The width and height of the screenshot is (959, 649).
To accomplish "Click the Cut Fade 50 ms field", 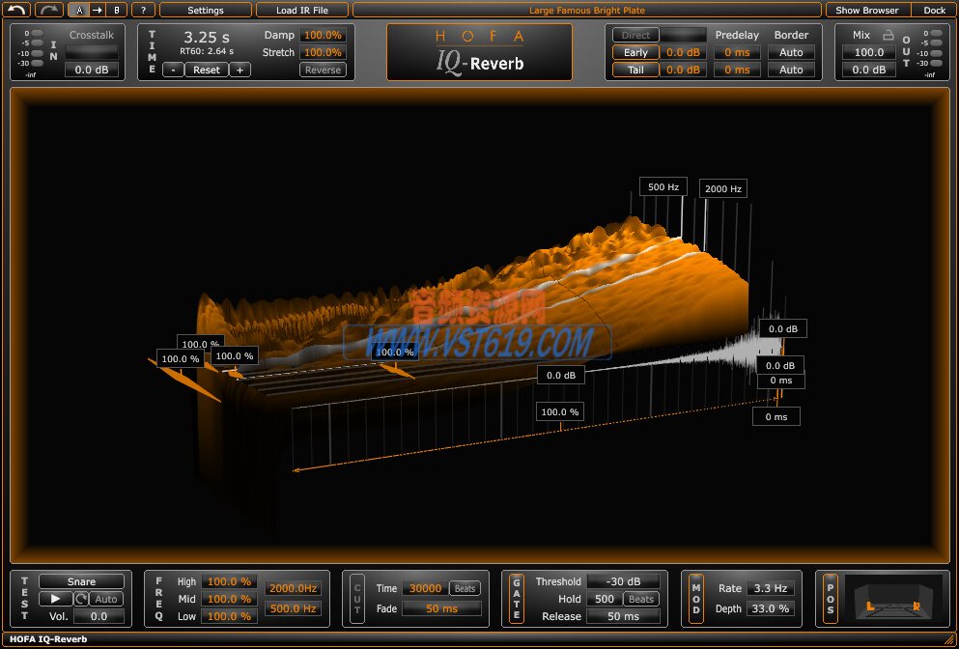I will coord(441,608).
